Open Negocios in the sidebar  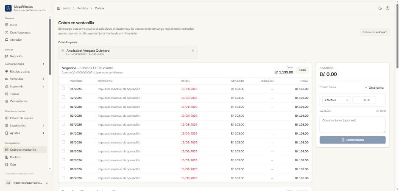[25, 56]
